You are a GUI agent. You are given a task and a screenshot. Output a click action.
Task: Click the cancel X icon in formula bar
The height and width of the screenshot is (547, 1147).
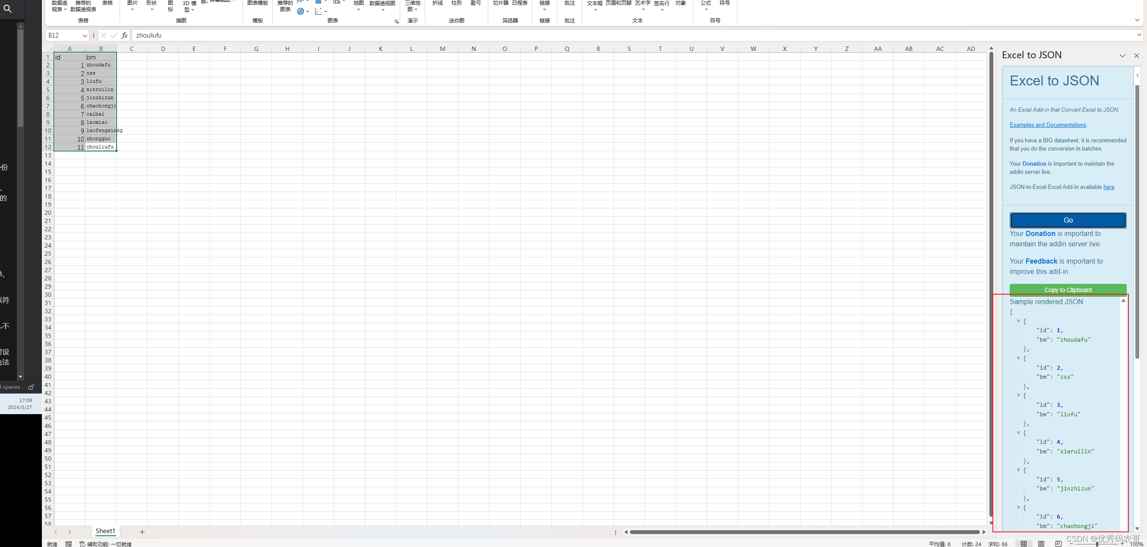(x=103, y=35)
